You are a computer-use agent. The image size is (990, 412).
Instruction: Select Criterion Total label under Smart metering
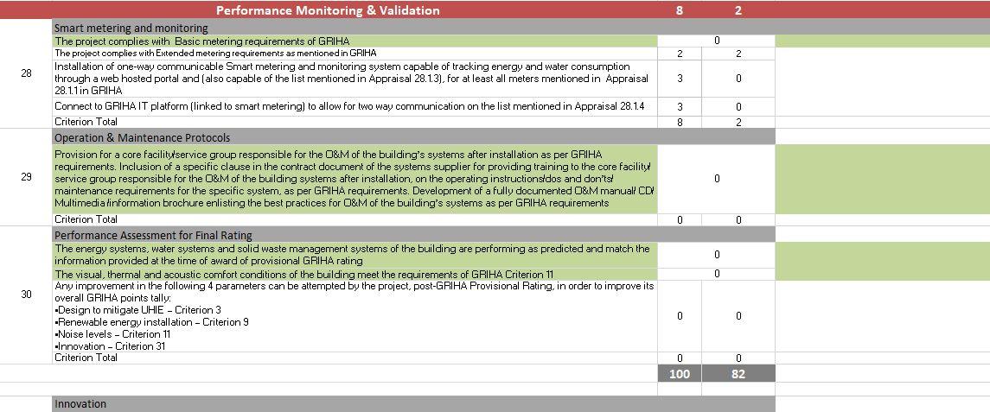coord(86,122)
